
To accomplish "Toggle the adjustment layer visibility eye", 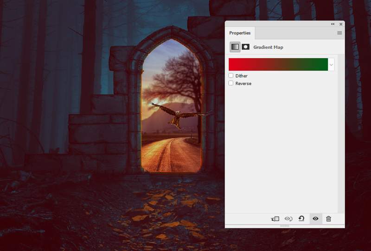I will [x=315, y=219].
